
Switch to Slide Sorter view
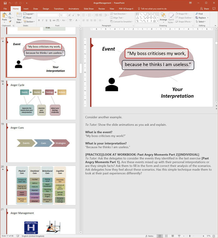point(166,236)
